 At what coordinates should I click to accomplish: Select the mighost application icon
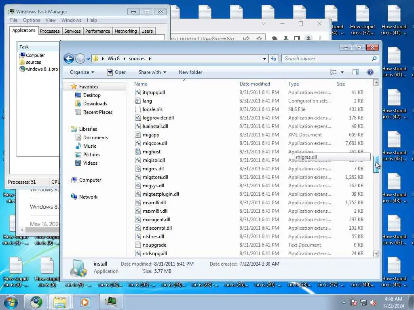coord(138,152)
